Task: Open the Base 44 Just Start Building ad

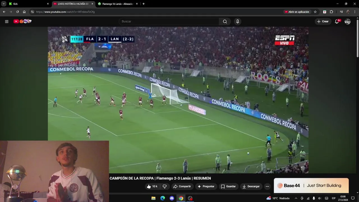Action: [x=311, y=185]
